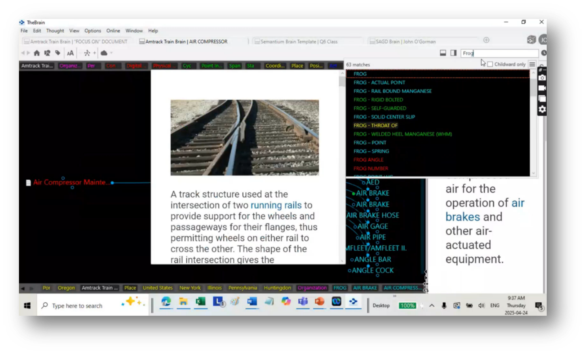585x354 pixels.
Task: Open the capture gear settings icon
Action: (542, 109)
